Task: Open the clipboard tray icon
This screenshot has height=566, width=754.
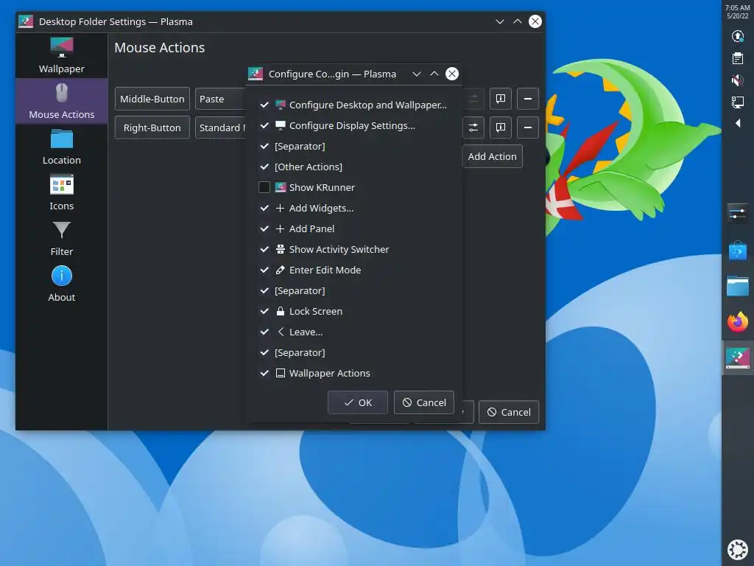Action: [x=738, y=58]
